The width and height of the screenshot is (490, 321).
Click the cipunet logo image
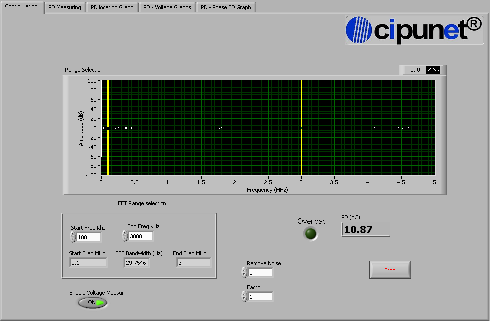[414, 30]
